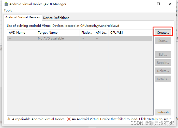Click the Delete... button
Image resolution: width=178 pixels, height=128 pixels.
(163, 71)
